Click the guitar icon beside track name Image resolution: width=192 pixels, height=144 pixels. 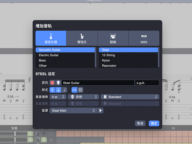pyautogui.click(x=58, y=83)
